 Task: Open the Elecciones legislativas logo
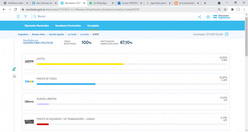(222, 17)
